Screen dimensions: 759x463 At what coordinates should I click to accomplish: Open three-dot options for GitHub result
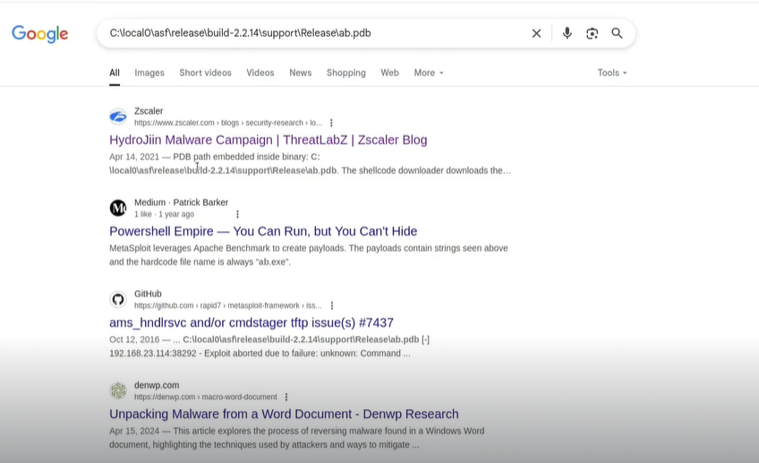tap(332, 305)
